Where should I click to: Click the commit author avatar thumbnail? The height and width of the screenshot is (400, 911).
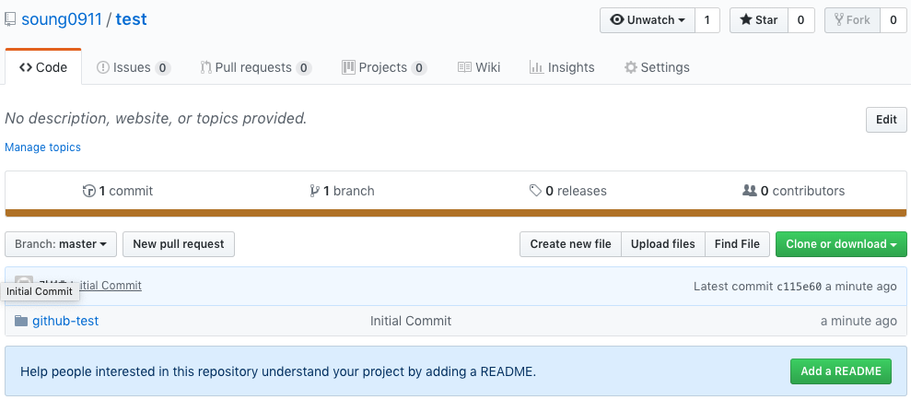(x=24, y=280)
